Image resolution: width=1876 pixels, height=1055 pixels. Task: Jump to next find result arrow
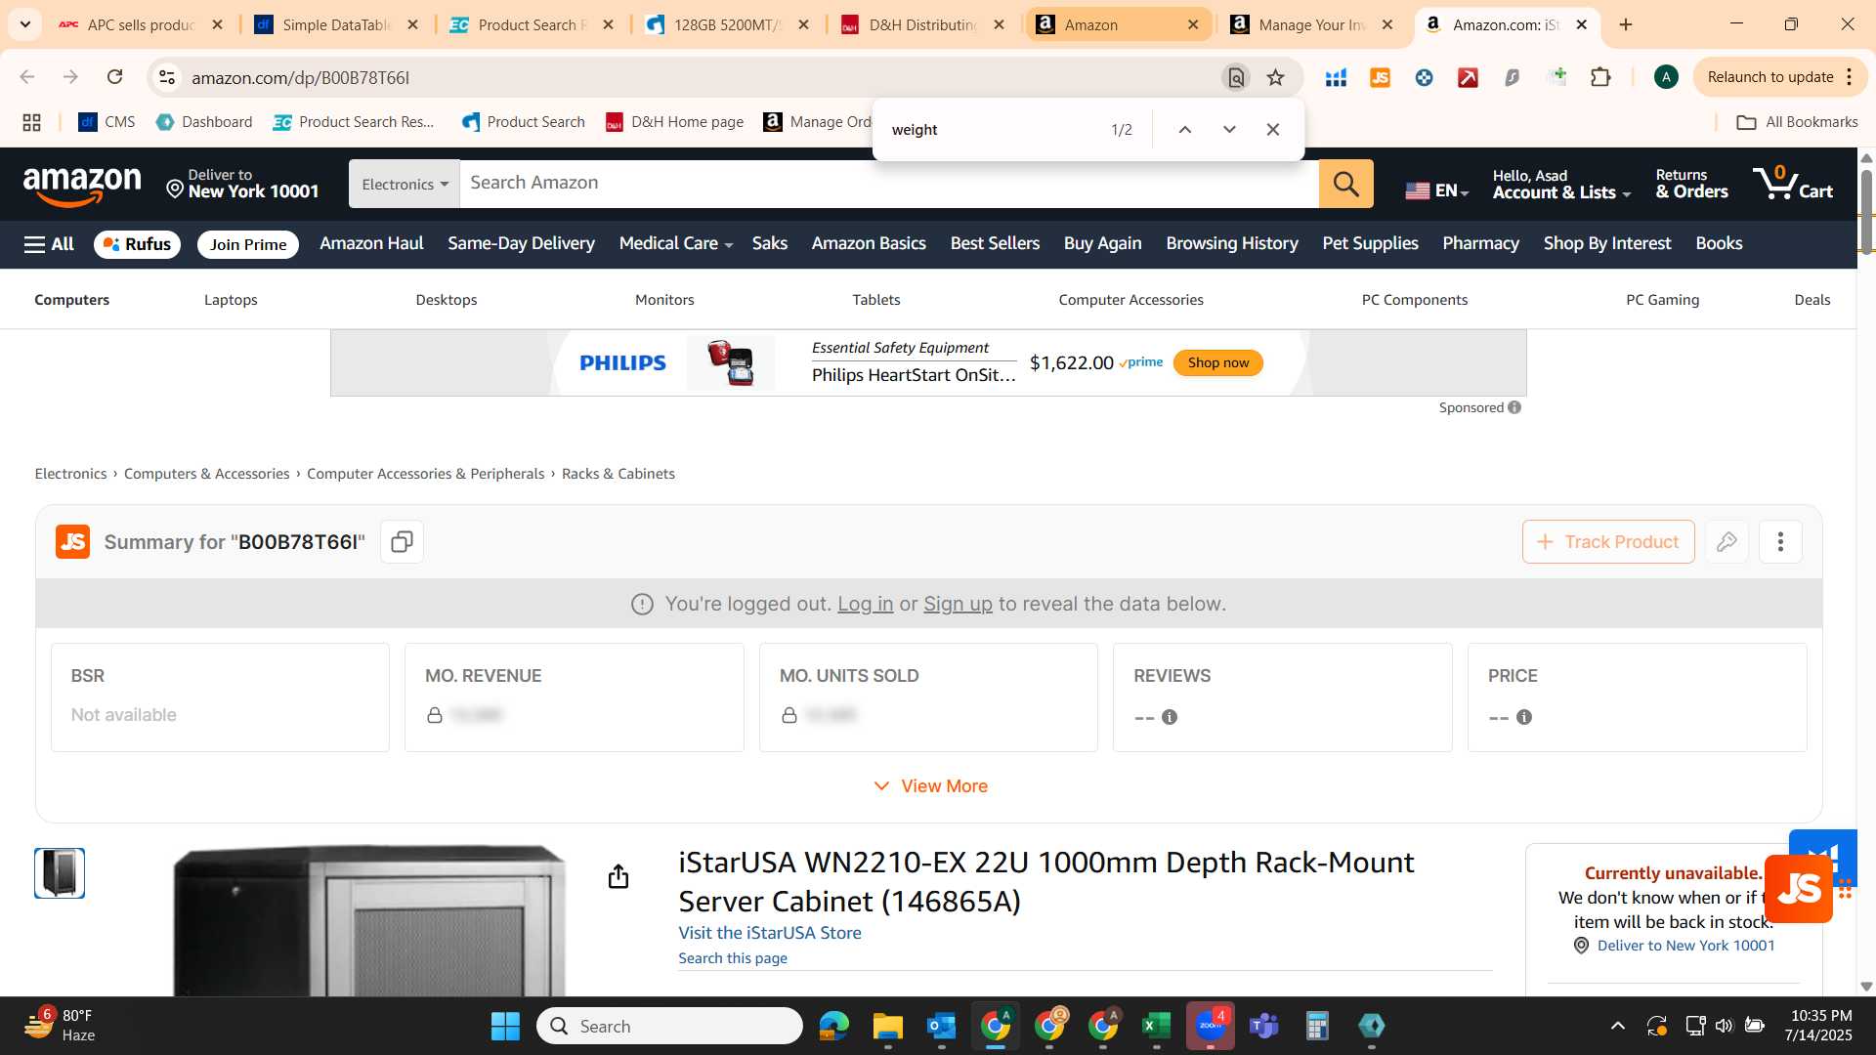coord(1229,129)
